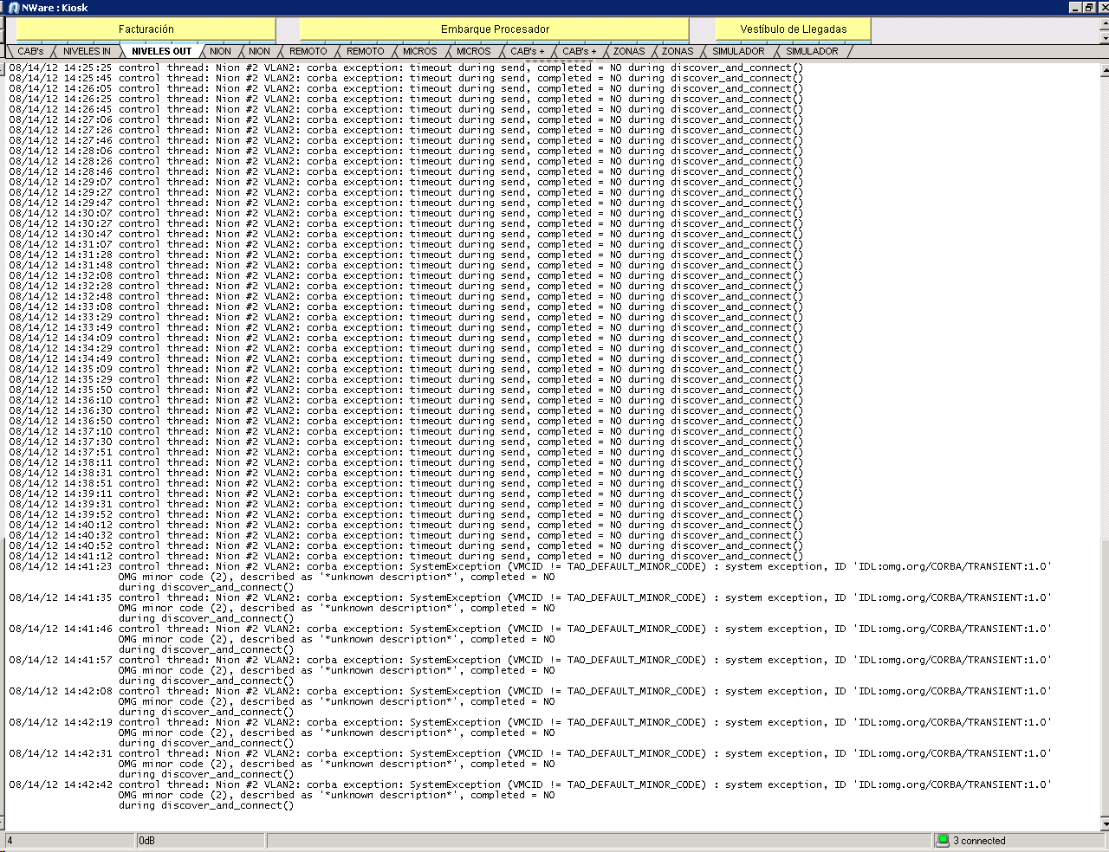Go to the first MICROS tab
The height and width of the screenshot is (852, 1109).
(420, 52)
